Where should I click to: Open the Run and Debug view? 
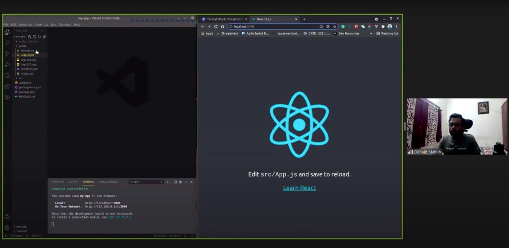point(7,65)
